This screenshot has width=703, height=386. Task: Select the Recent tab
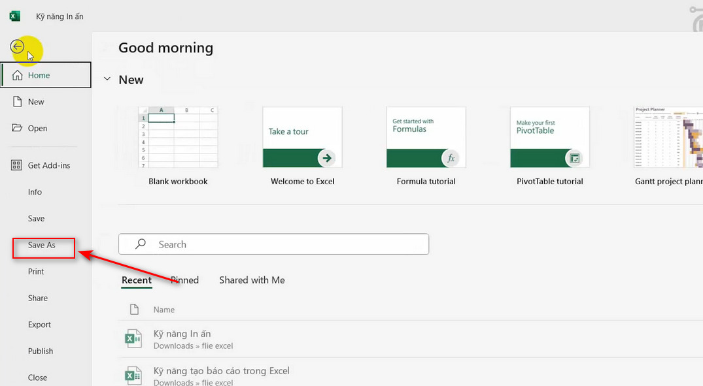coord(137,280)
